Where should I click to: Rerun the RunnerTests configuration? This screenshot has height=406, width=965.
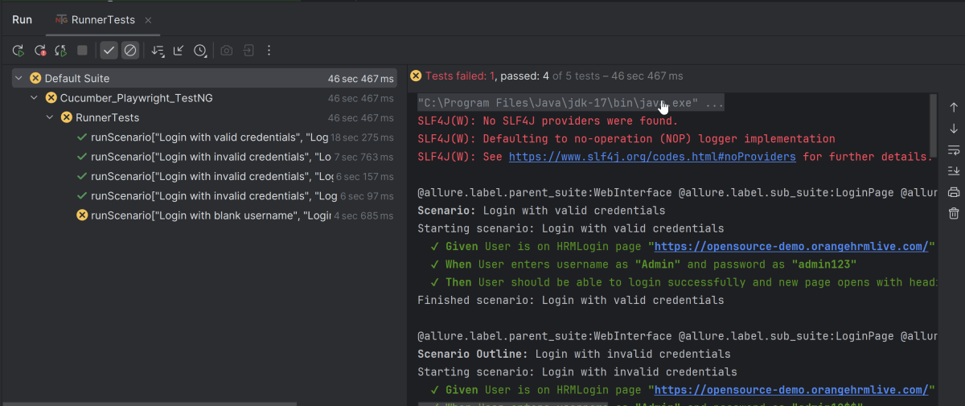18,51
